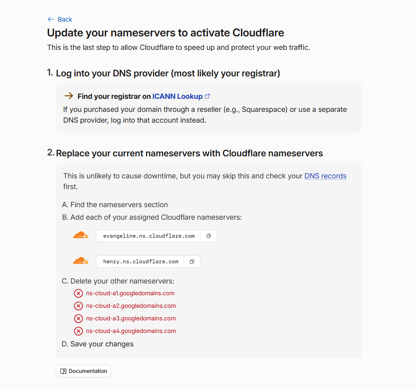This screenshot has height=390, width=415.
Task: Click the Cloudflare cloud logo beside henry nameserver
Action: pyautogui.click(x=80, y=261)
